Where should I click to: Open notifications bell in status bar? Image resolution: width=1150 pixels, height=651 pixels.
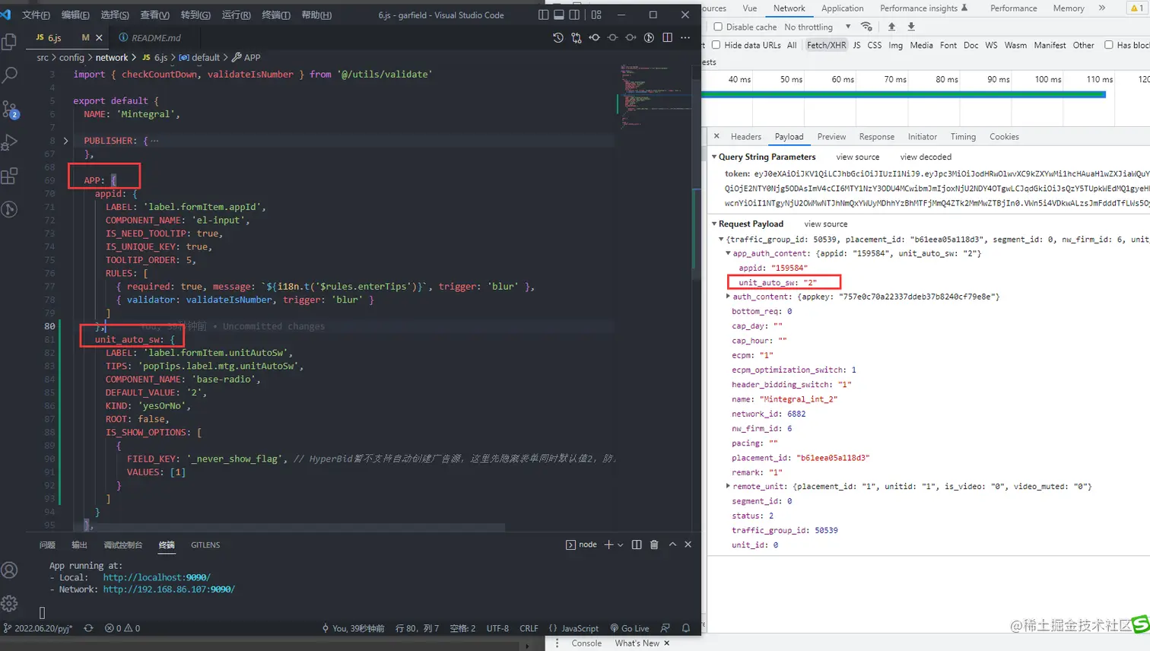(x=686, y=628)
